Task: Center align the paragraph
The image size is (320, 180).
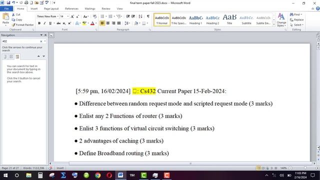Action: coord(108,23)
